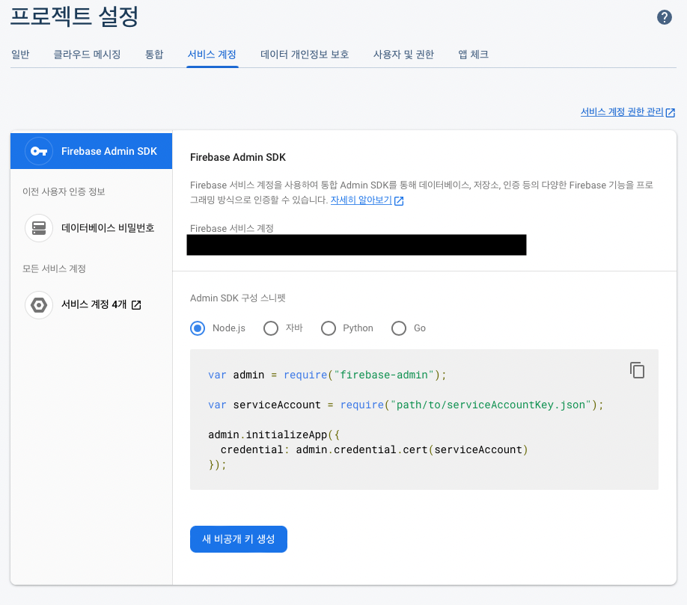This screenshot has height=605, width=687.
Task: Click the credential.cert(serviceAccount) code line
Action: (x=374, y=449)
